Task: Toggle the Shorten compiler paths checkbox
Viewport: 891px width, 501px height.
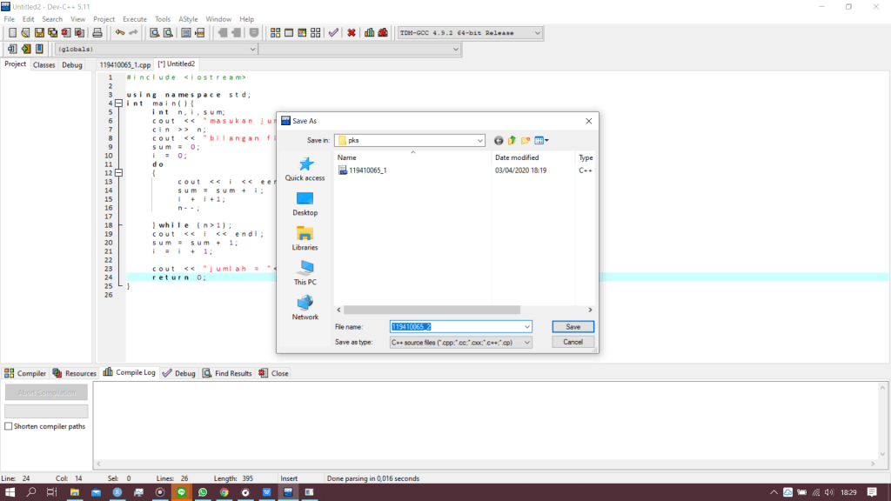Action: (9, 426)
